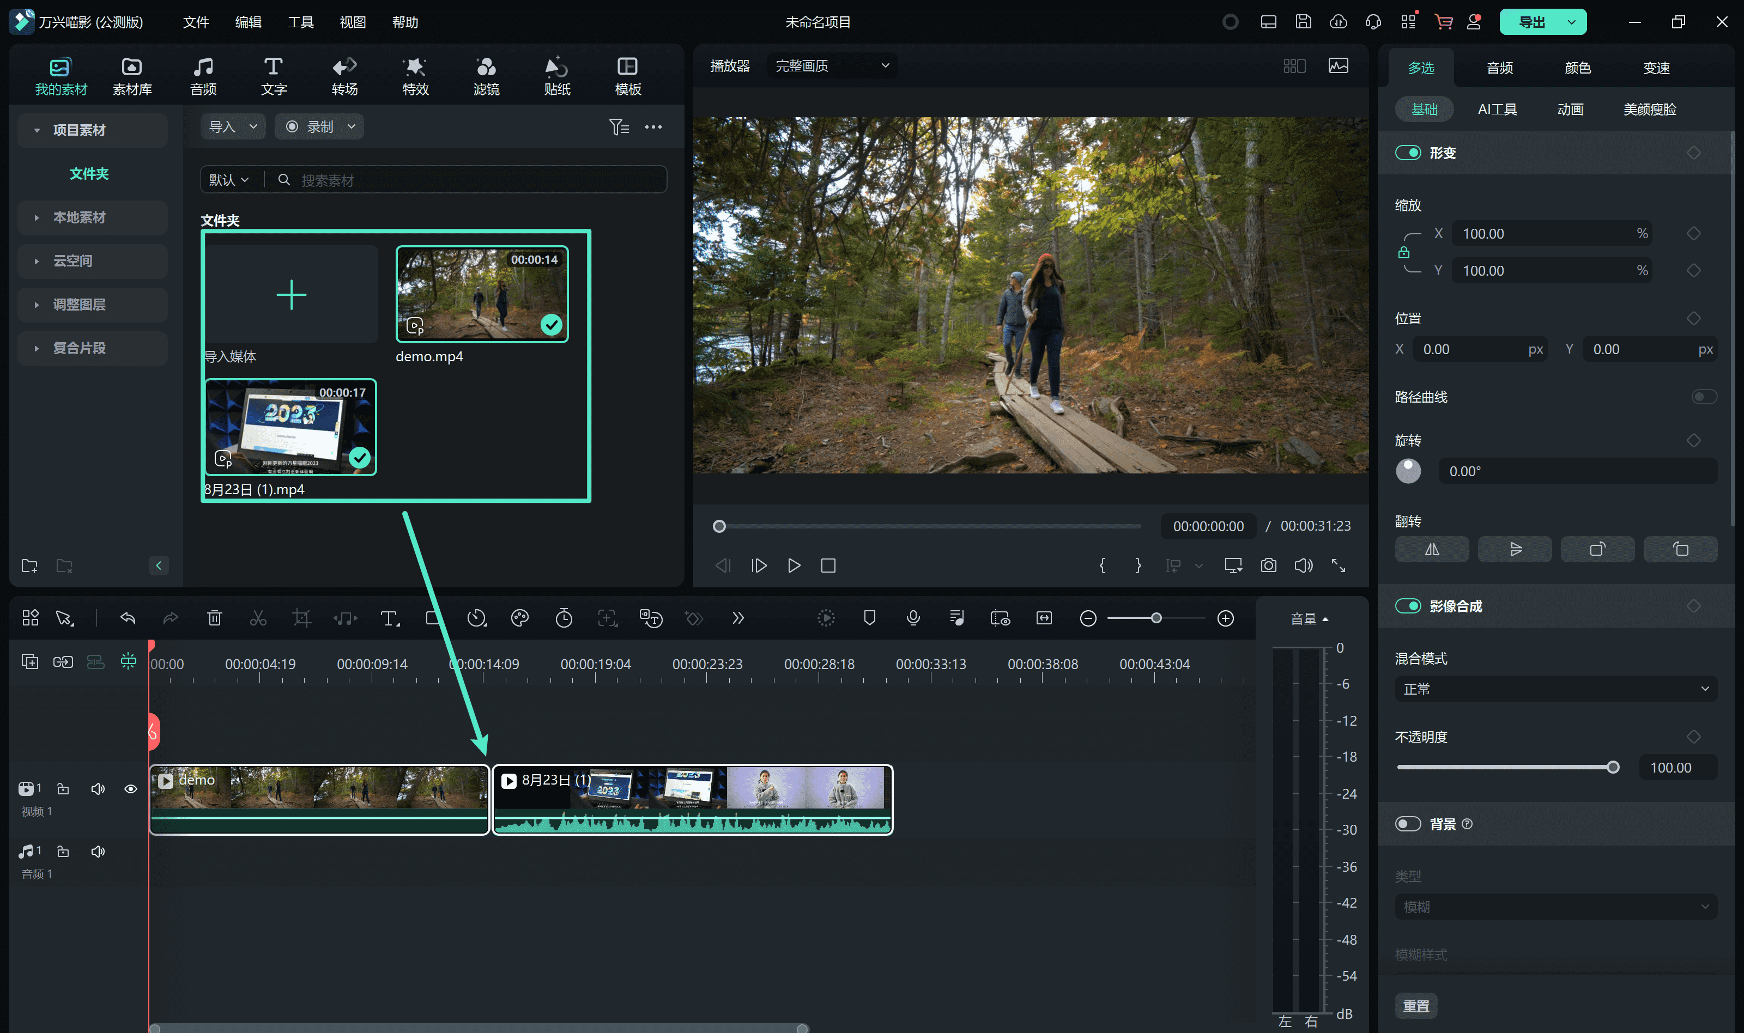This screenshot has width=1744, height=1033.
Task: Click the delete trash icon in timeline toolbar
Action: pos(214,618)
